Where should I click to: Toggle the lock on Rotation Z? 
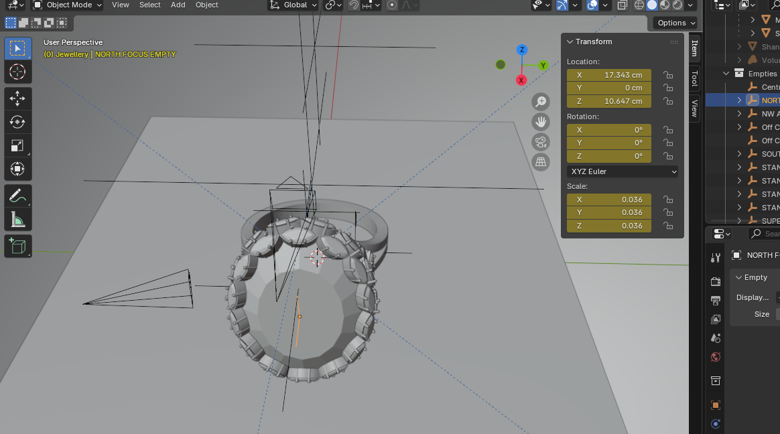point(668,156)
